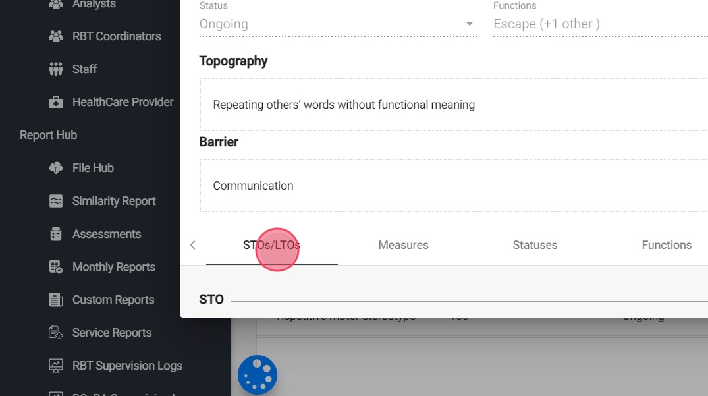Click the Service Reports icon
The image size is (708, 396).
56,333
